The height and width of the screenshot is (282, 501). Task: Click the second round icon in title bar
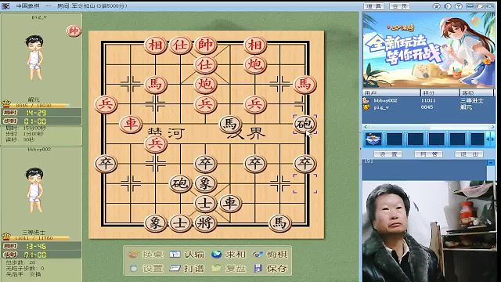(448, 6)
